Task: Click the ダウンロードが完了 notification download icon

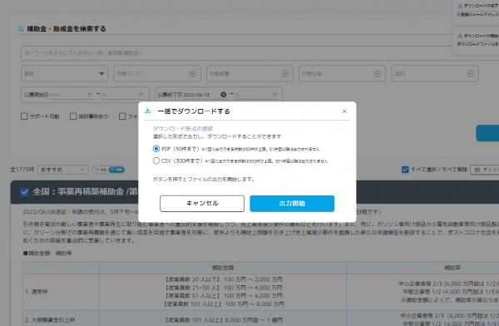Action: tap(460, 6)
